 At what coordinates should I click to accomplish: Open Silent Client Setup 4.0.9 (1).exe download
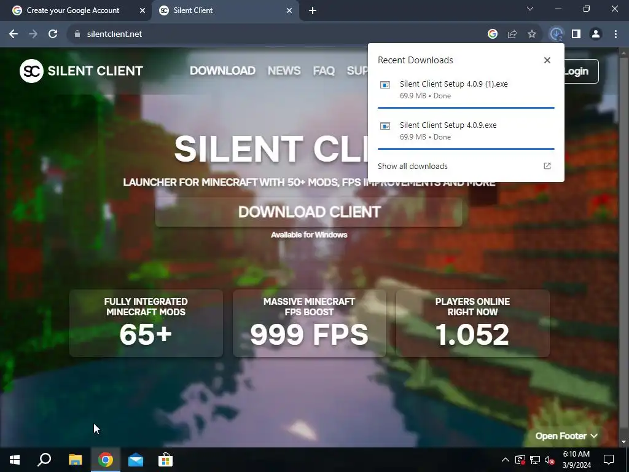(x=466, y=90)
